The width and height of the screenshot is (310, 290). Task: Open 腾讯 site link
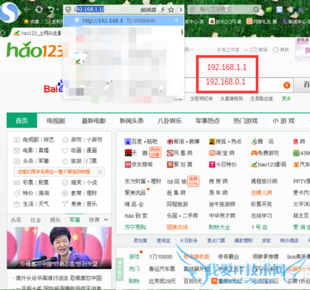tap(262, 142)
